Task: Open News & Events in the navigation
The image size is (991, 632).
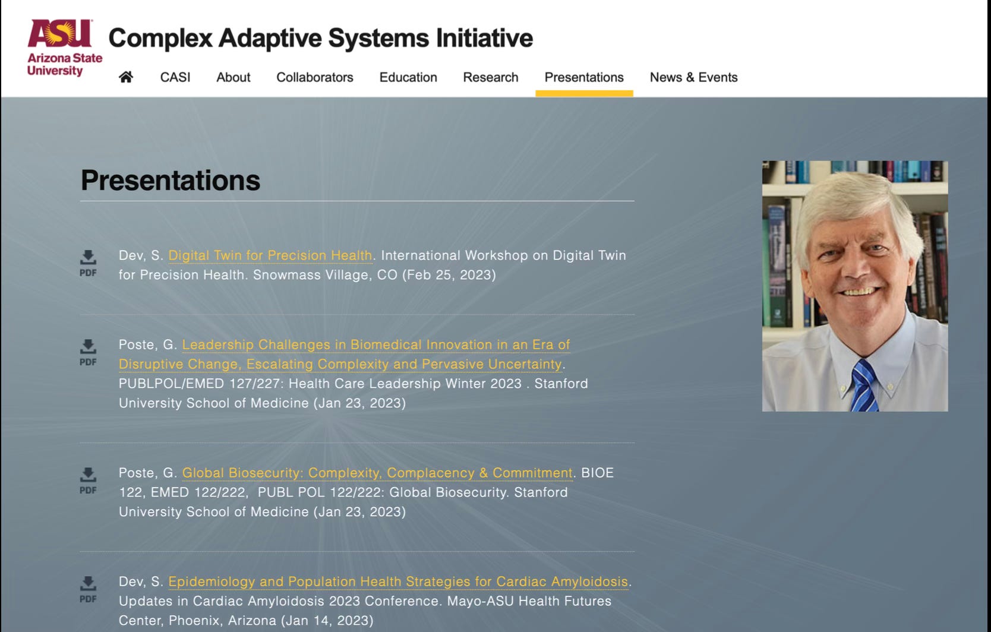Action: tap(693, 77)
